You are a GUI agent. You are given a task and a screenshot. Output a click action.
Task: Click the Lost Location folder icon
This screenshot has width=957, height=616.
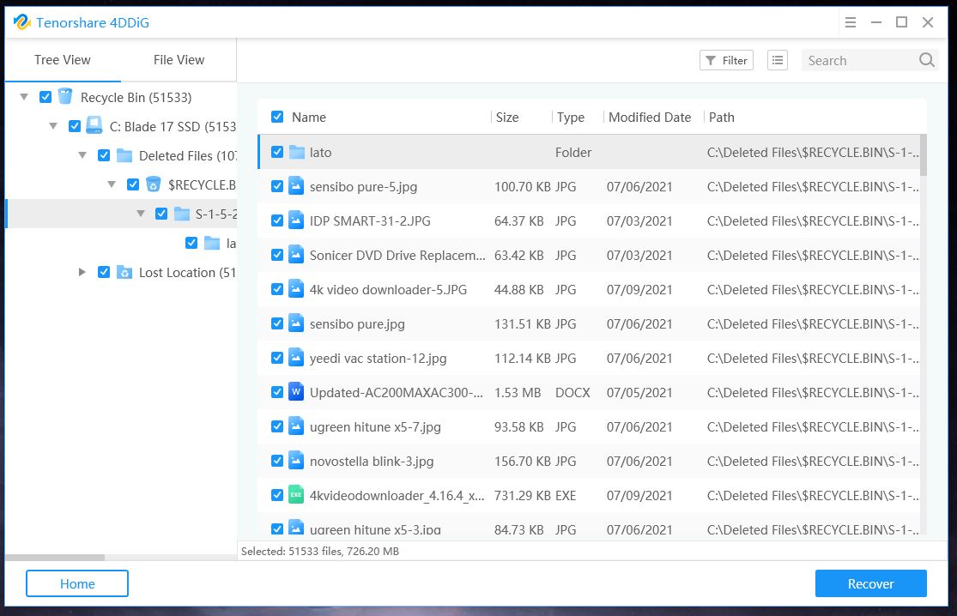tap(124, 272)
